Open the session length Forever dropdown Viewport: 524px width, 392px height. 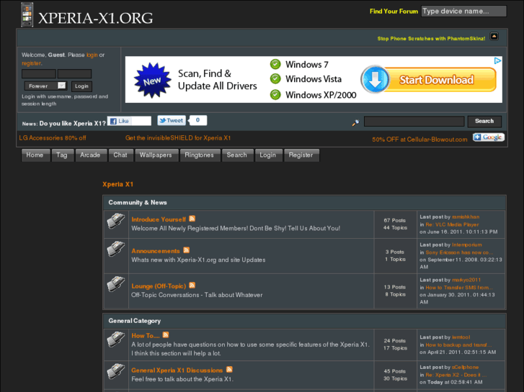pyautogui.click(x=46, y=86)
